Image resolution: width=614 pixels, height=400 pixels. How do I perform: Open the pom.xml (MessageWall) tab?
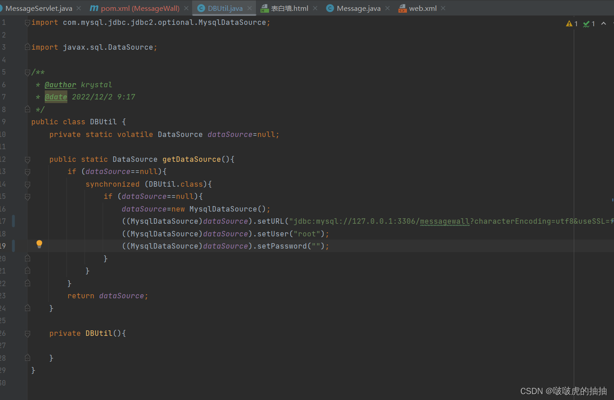tap(140, 8)
